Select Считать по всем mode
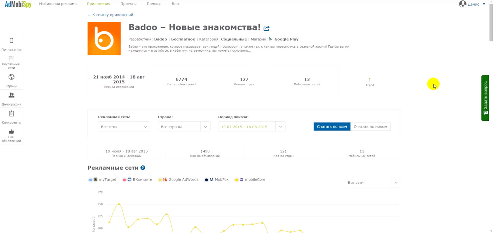 332,127
